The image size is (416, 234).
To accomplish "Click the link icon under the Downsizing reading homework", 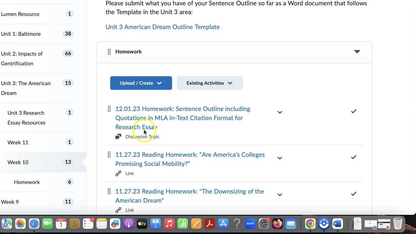I will [x=118, y=210].
